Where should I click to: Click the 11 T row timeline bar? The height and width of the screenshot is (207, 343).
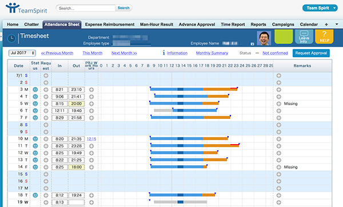click(195, 145)
